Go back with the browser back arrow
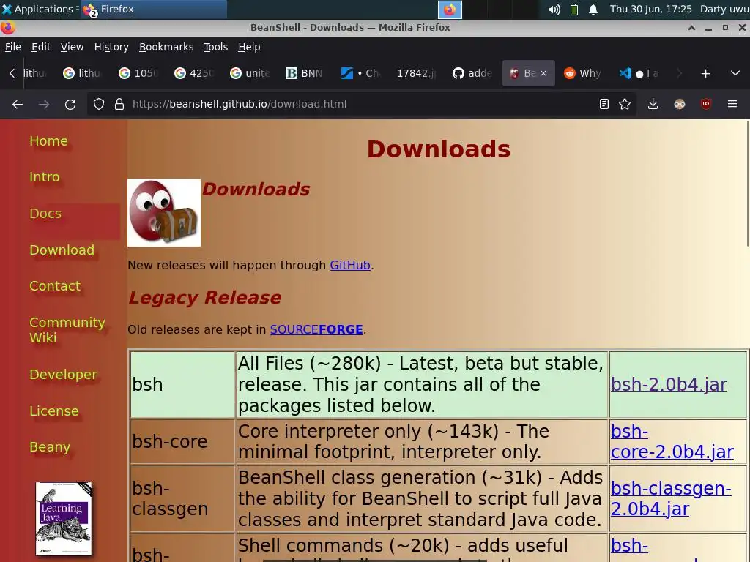 click(x=18, y=104)
